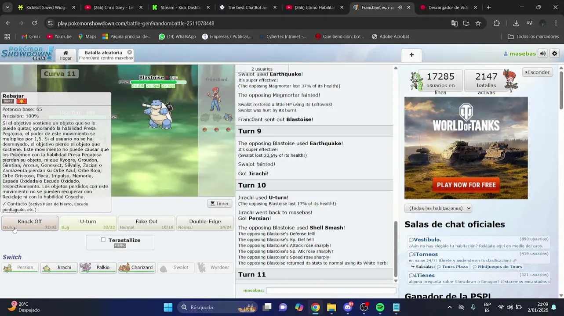564x316 pixels.
Task: Open the Windows Start menu
Action: tap(168, 307)
